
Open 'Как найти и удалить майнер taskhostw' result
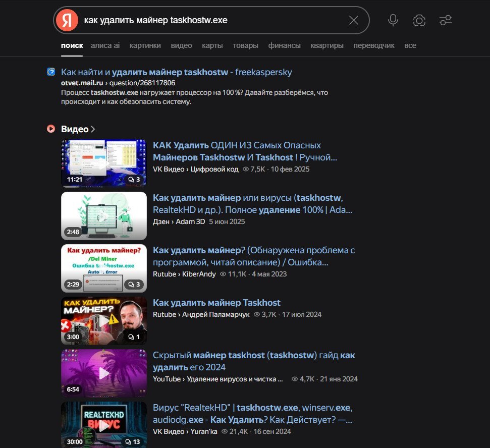[x=176, y=72]
